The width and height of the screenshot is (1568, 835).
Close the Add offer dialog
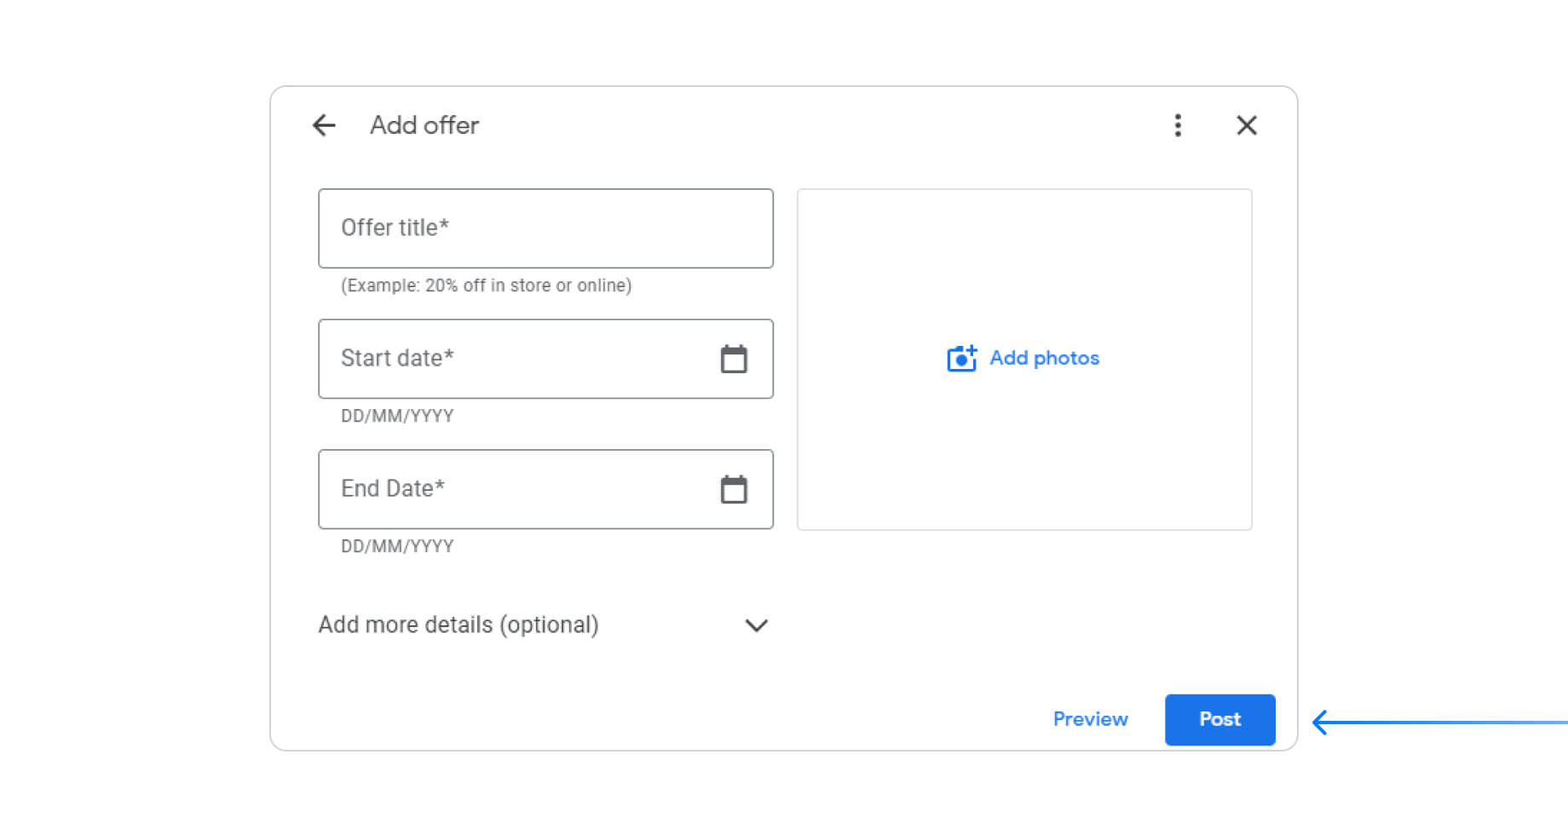1247,125
